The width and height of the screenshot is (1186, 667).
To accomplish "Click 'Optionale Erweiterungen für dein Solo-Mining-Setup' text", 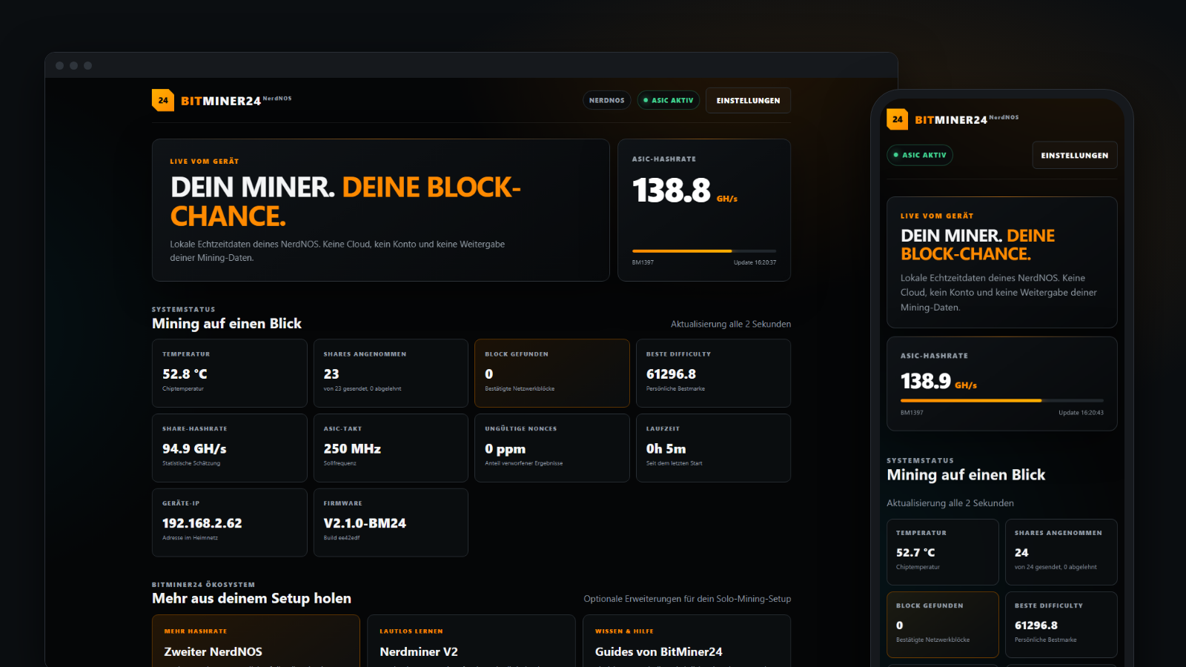I will pyautogui.click(x=687, y=599).
